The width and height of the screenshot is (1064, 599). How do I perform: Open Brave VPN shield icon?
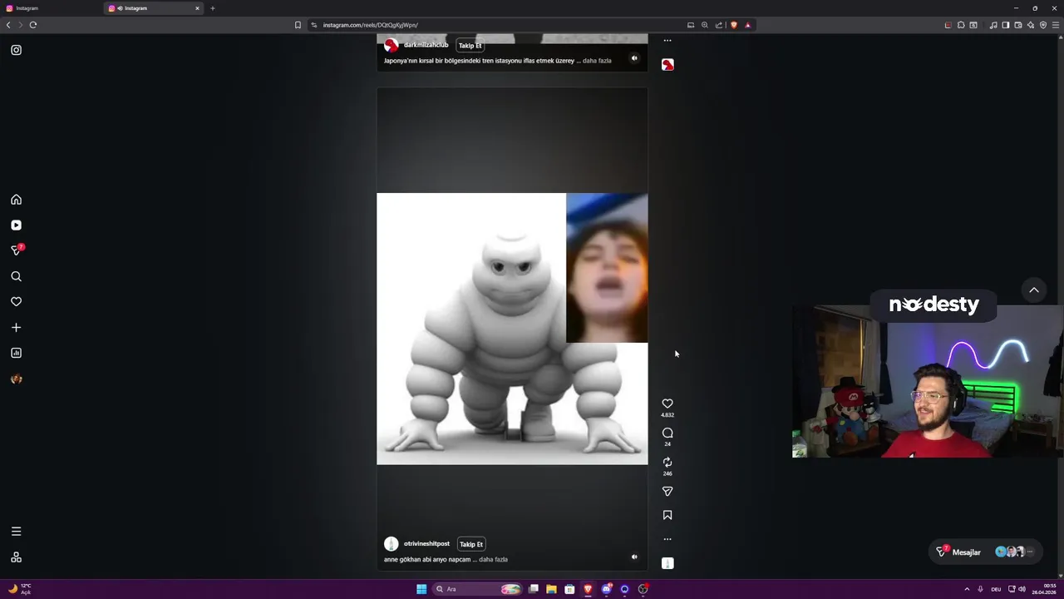pyautogui.click(x=1043, y=25)
